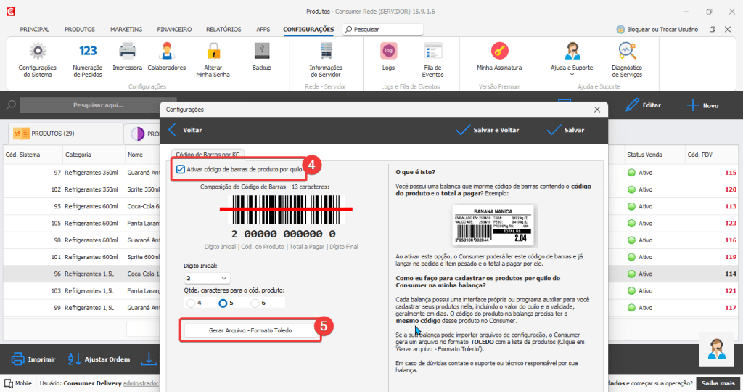Open the Logs icon
Screen dimensions: 743x392
(x=388, y=53)
